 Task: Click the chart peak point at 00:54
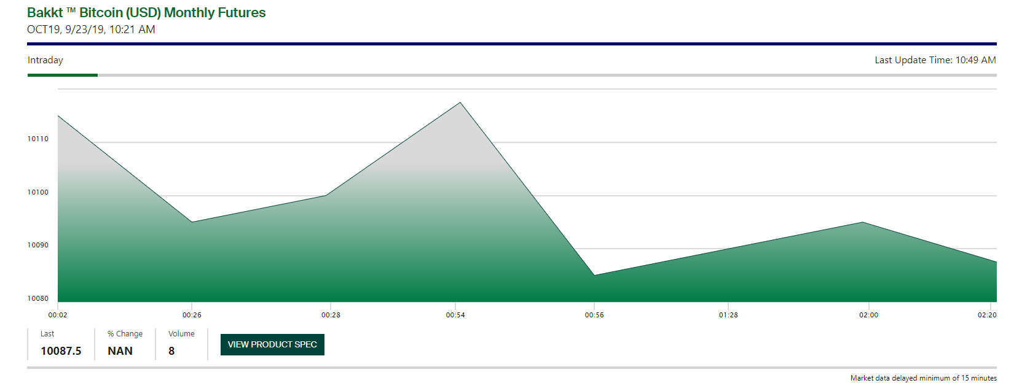[x=460, y=102]
